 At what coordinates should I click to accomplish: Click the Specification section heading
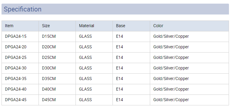click(x=23, y=9)
